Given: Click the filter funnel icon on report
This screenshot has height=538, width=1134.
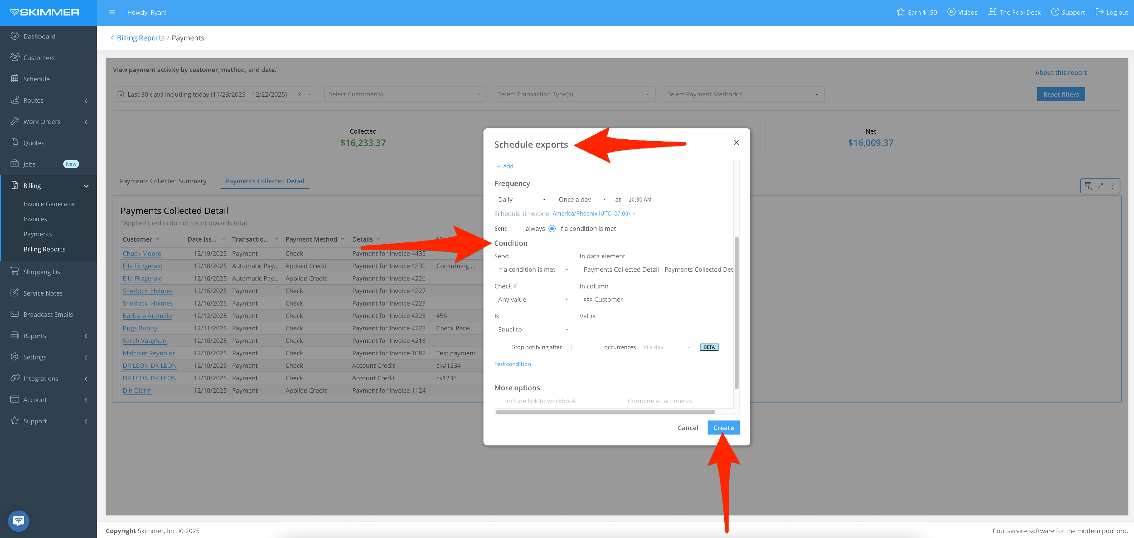Looking at the screenshot, I should click(x=1088, y=185).
